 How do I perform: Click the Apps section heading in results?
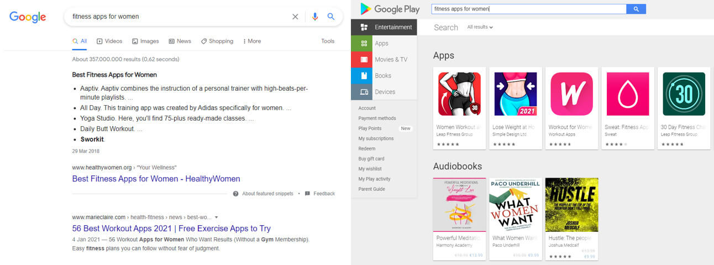pyautogui.click(x=444, y=55)
